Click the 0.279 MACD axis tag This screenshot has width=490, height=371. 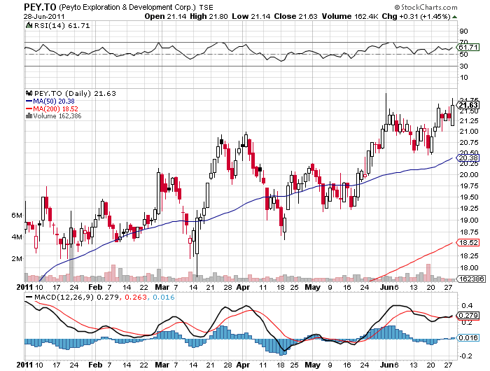[468, 316]
